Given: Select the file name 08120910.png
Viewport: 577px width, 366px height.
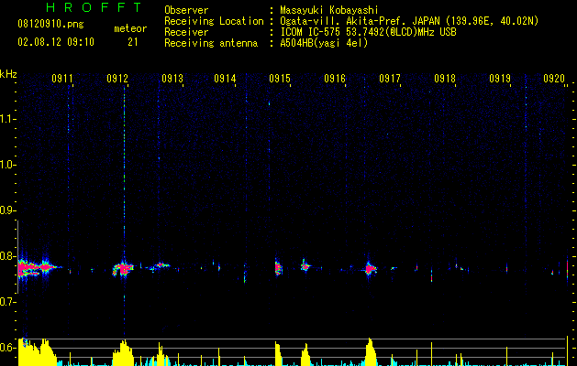Looking at the screenshot, I should 50,24.
